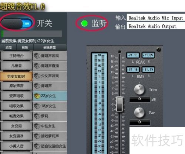Select the 喊麦效果 category
185x154 pixels.
[16, 116]
